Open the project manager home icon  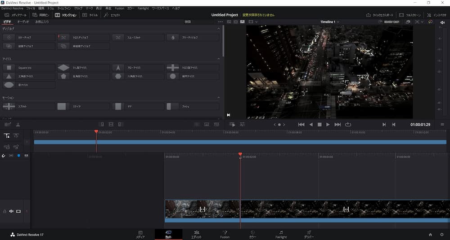[430, 235]
